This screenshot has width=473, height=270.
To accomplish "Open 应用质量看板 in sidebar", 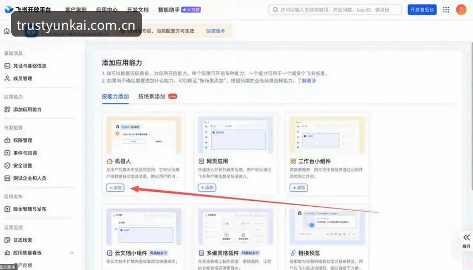I will 27,253.
